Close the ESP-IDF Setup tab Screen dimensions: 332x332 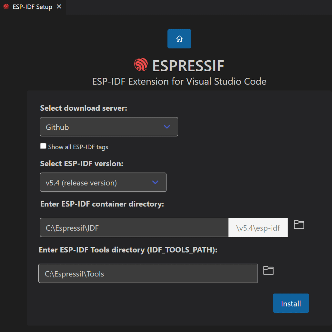(59, 7)
